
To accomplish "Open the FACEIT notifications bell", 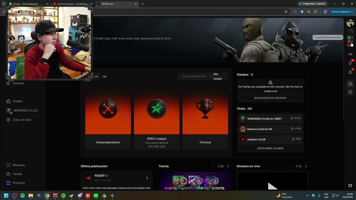I will click(x=350, y=63).
